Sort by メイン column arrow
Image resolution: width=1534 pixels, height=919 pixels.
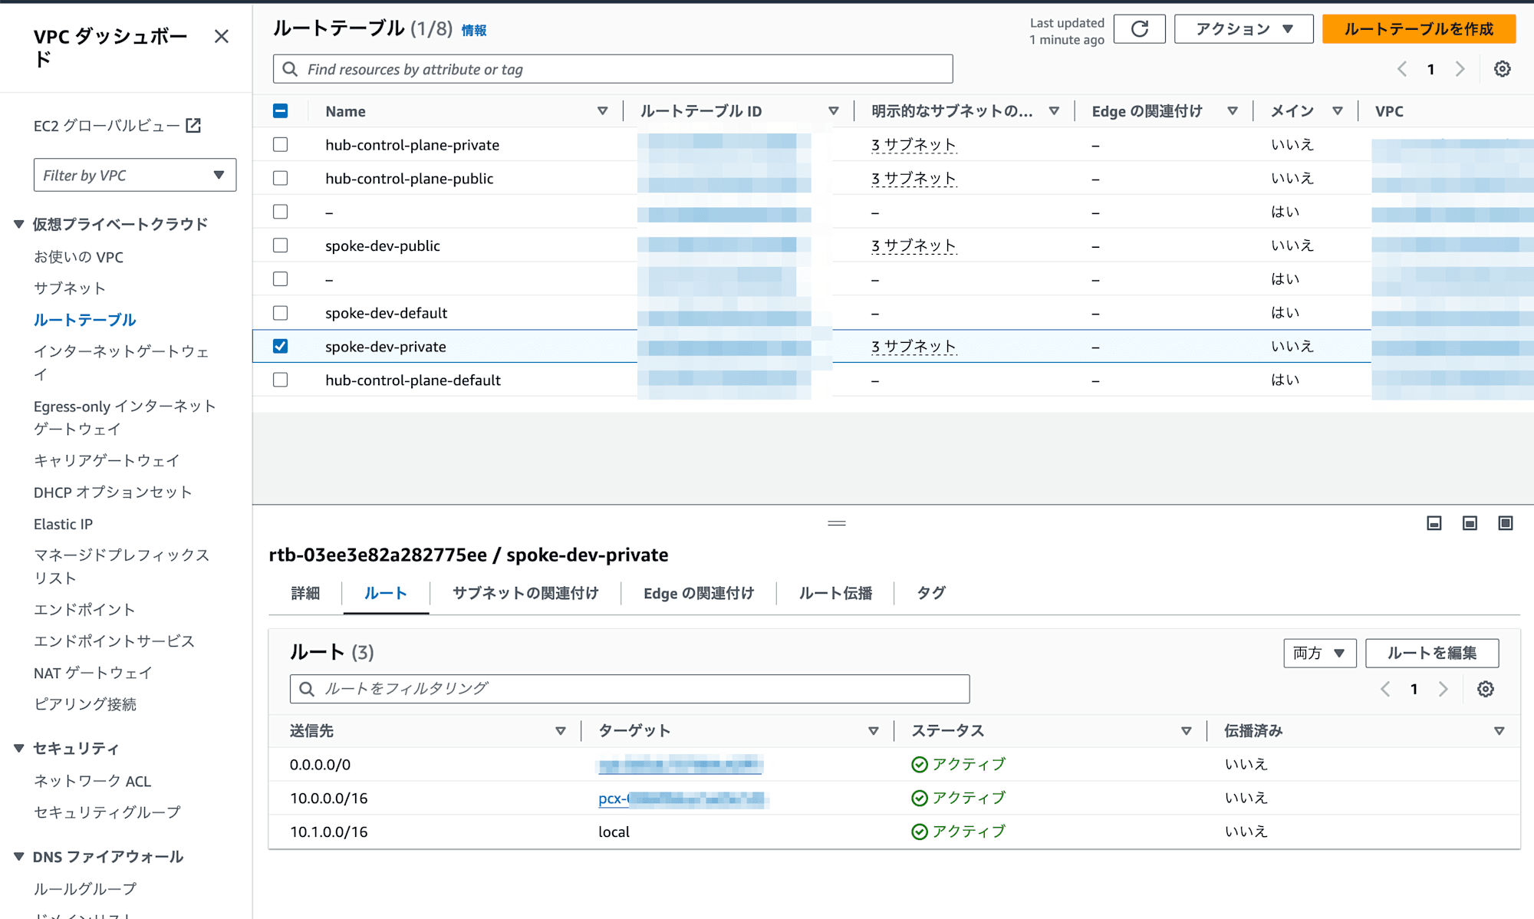tap(1338, 111)
